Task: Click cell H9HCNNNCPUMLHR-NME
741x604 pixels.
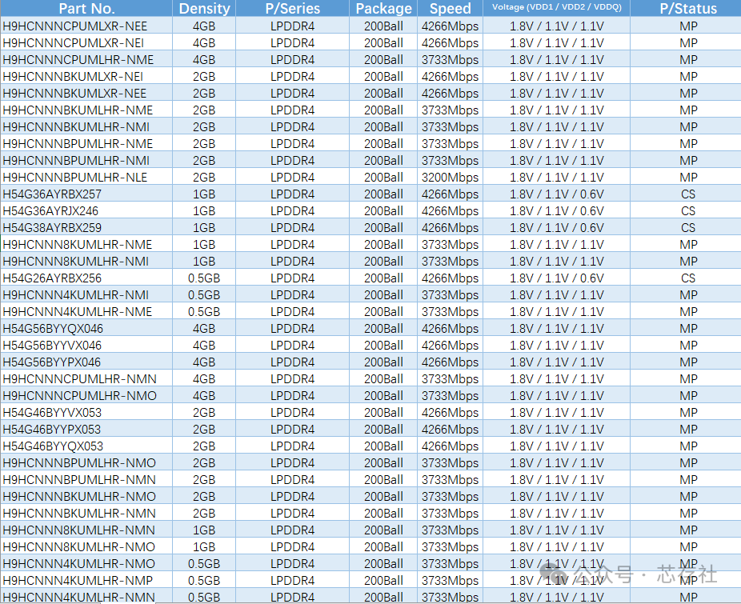Action: point(86,59)
